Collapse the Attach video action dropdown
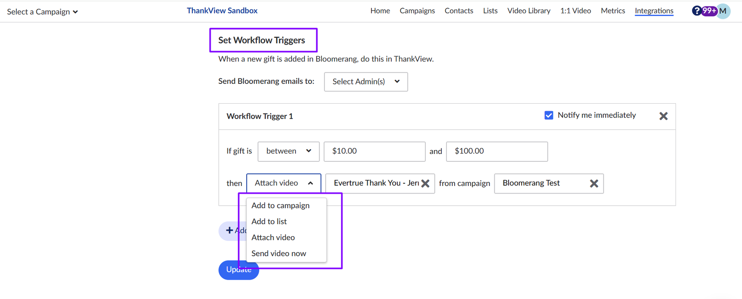The width and height of the screenshot is (742, 299). coord(284,183)
